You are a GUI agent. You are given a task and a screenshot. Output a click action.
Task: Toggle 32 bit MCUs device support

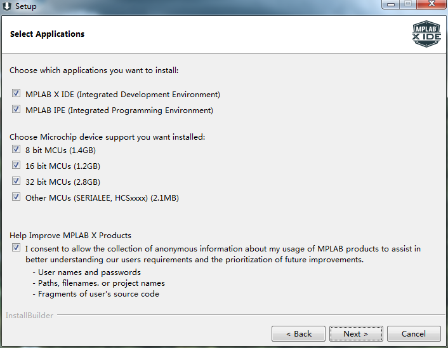pos(16,181)
